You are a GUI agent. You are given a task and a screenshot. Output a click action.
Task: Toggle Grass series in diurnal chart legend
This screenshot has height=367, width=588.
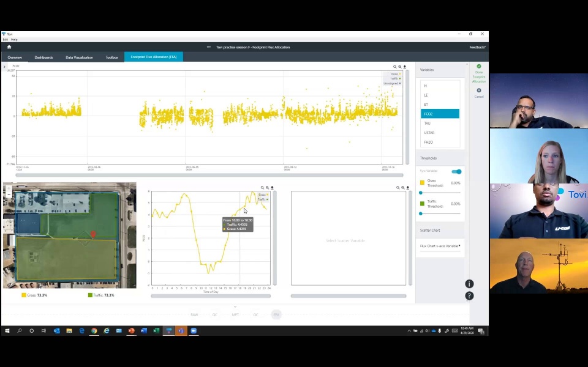click(x=263, y=195)
